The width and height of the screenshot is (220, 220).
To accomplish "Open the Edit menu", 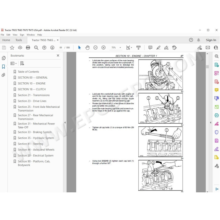I will coord(8,35).
